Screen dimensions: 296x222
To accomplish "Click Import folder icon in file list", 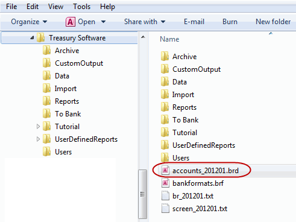I will (165, 94).
